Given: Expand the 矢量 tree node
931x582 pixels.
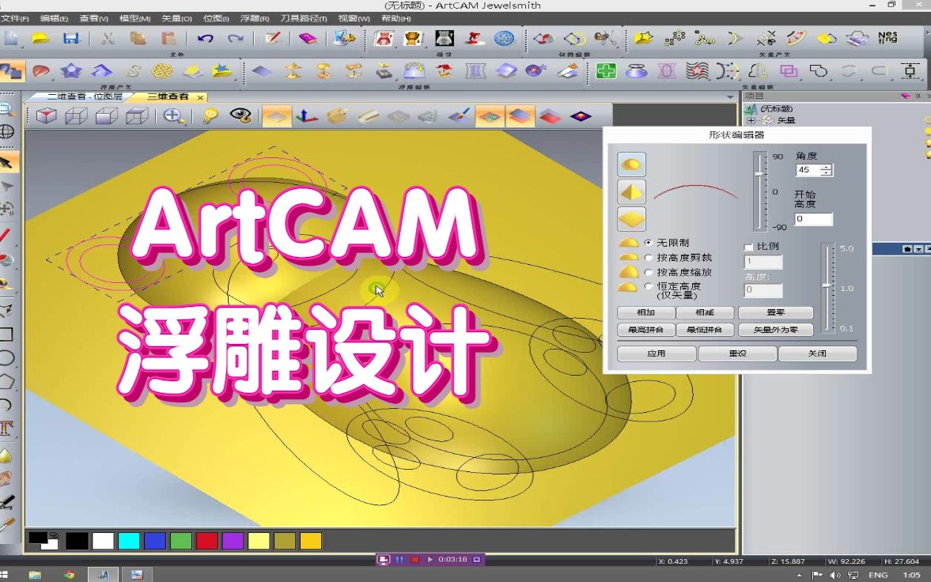Looking at the screenshot, I should 751,121.
